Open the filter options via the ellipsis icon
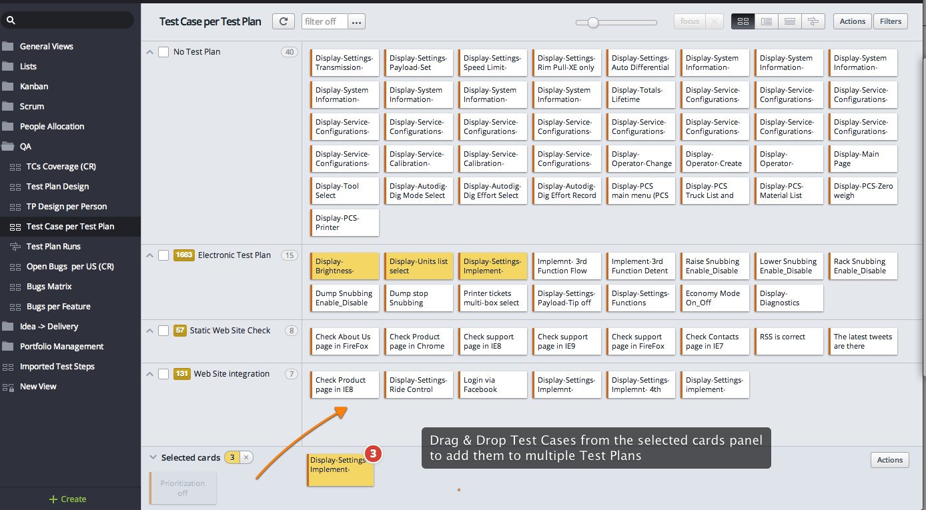Image resolution: width=926 pixels, height=510 pixels. point(356,21)
